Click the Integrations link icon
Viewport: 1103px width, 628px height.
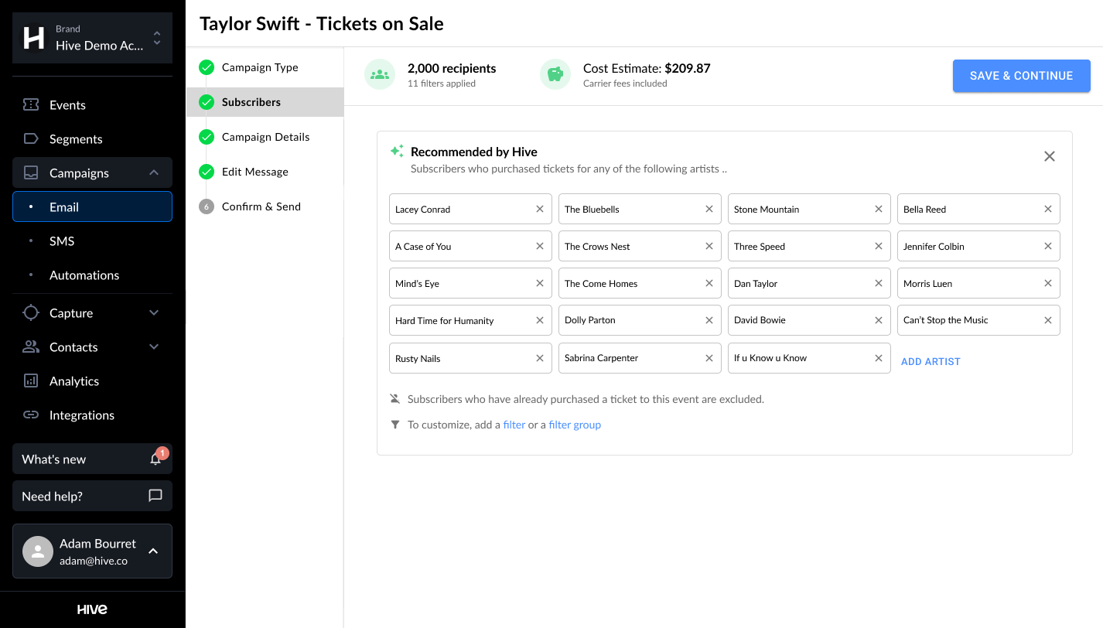pyautogui.click(x=31, y=415)
